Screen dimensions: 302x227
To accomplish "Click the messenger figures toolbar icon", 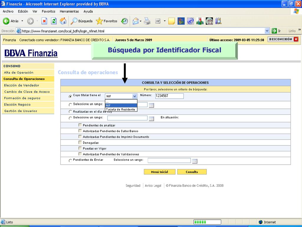I will [200, 21].
